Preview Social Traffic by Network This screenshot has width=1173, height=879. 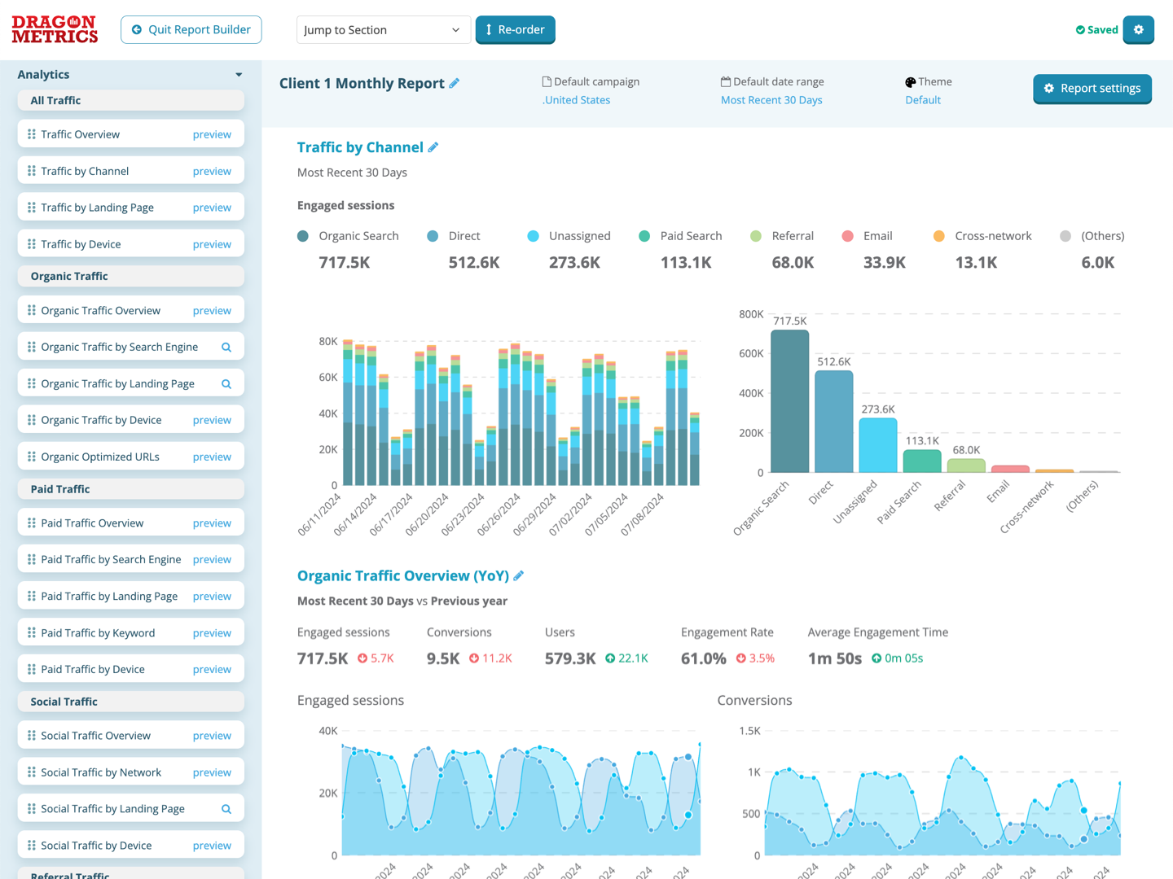point(212,772)
